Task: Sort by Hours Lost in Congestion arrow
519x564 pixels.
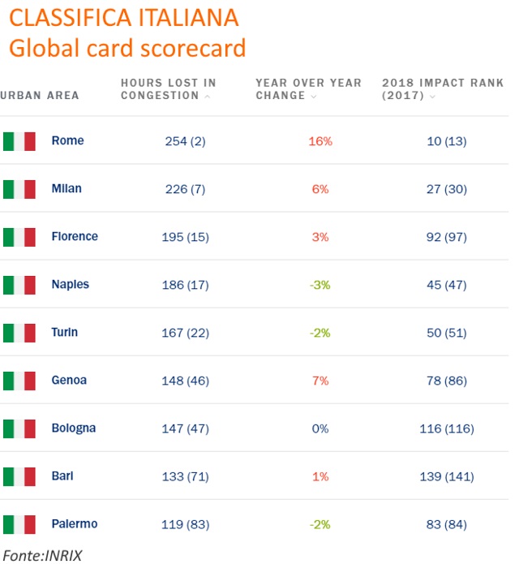Action: [x=208, y=97]
